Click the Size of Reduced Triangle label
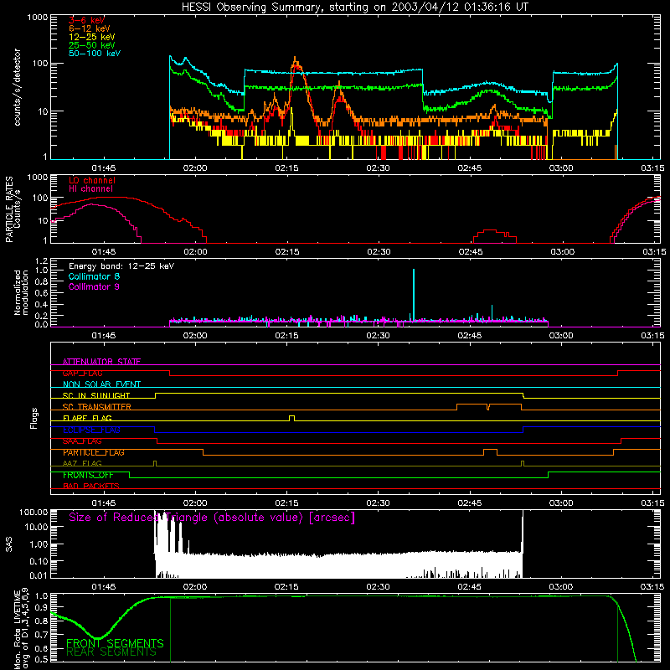This screenshot has width=670, height=670. (212, 518)
